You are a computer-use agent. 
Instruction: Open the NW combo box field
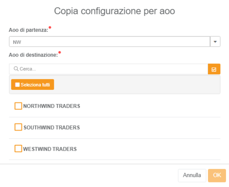(110, 42)
